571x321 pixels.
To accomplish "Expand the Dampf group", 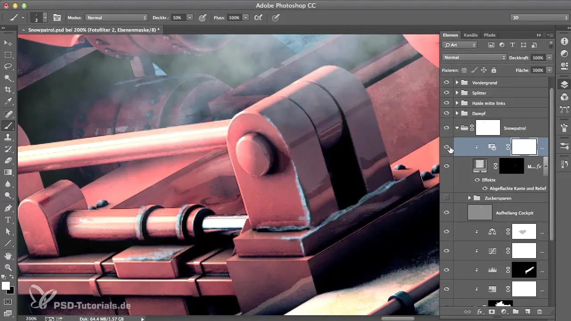I will [457, 113].
